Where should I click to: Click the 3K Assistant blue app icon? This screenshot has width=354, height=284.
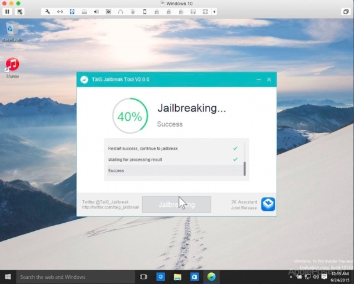pyautogui.click(x=268, y=204)
